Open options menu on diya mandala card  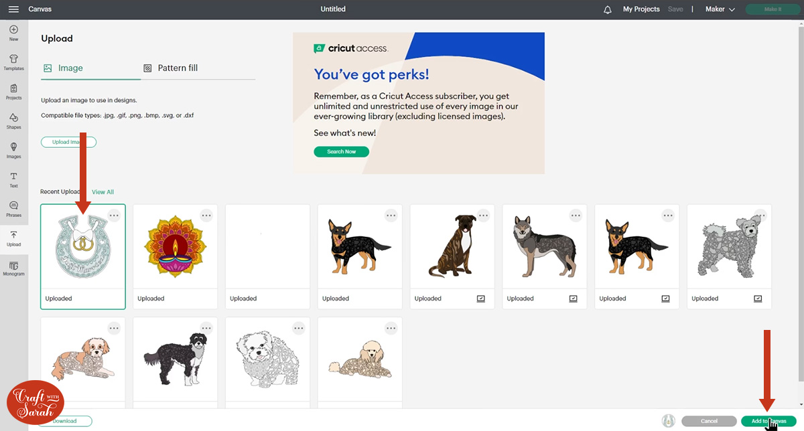[x=206, y=215]
